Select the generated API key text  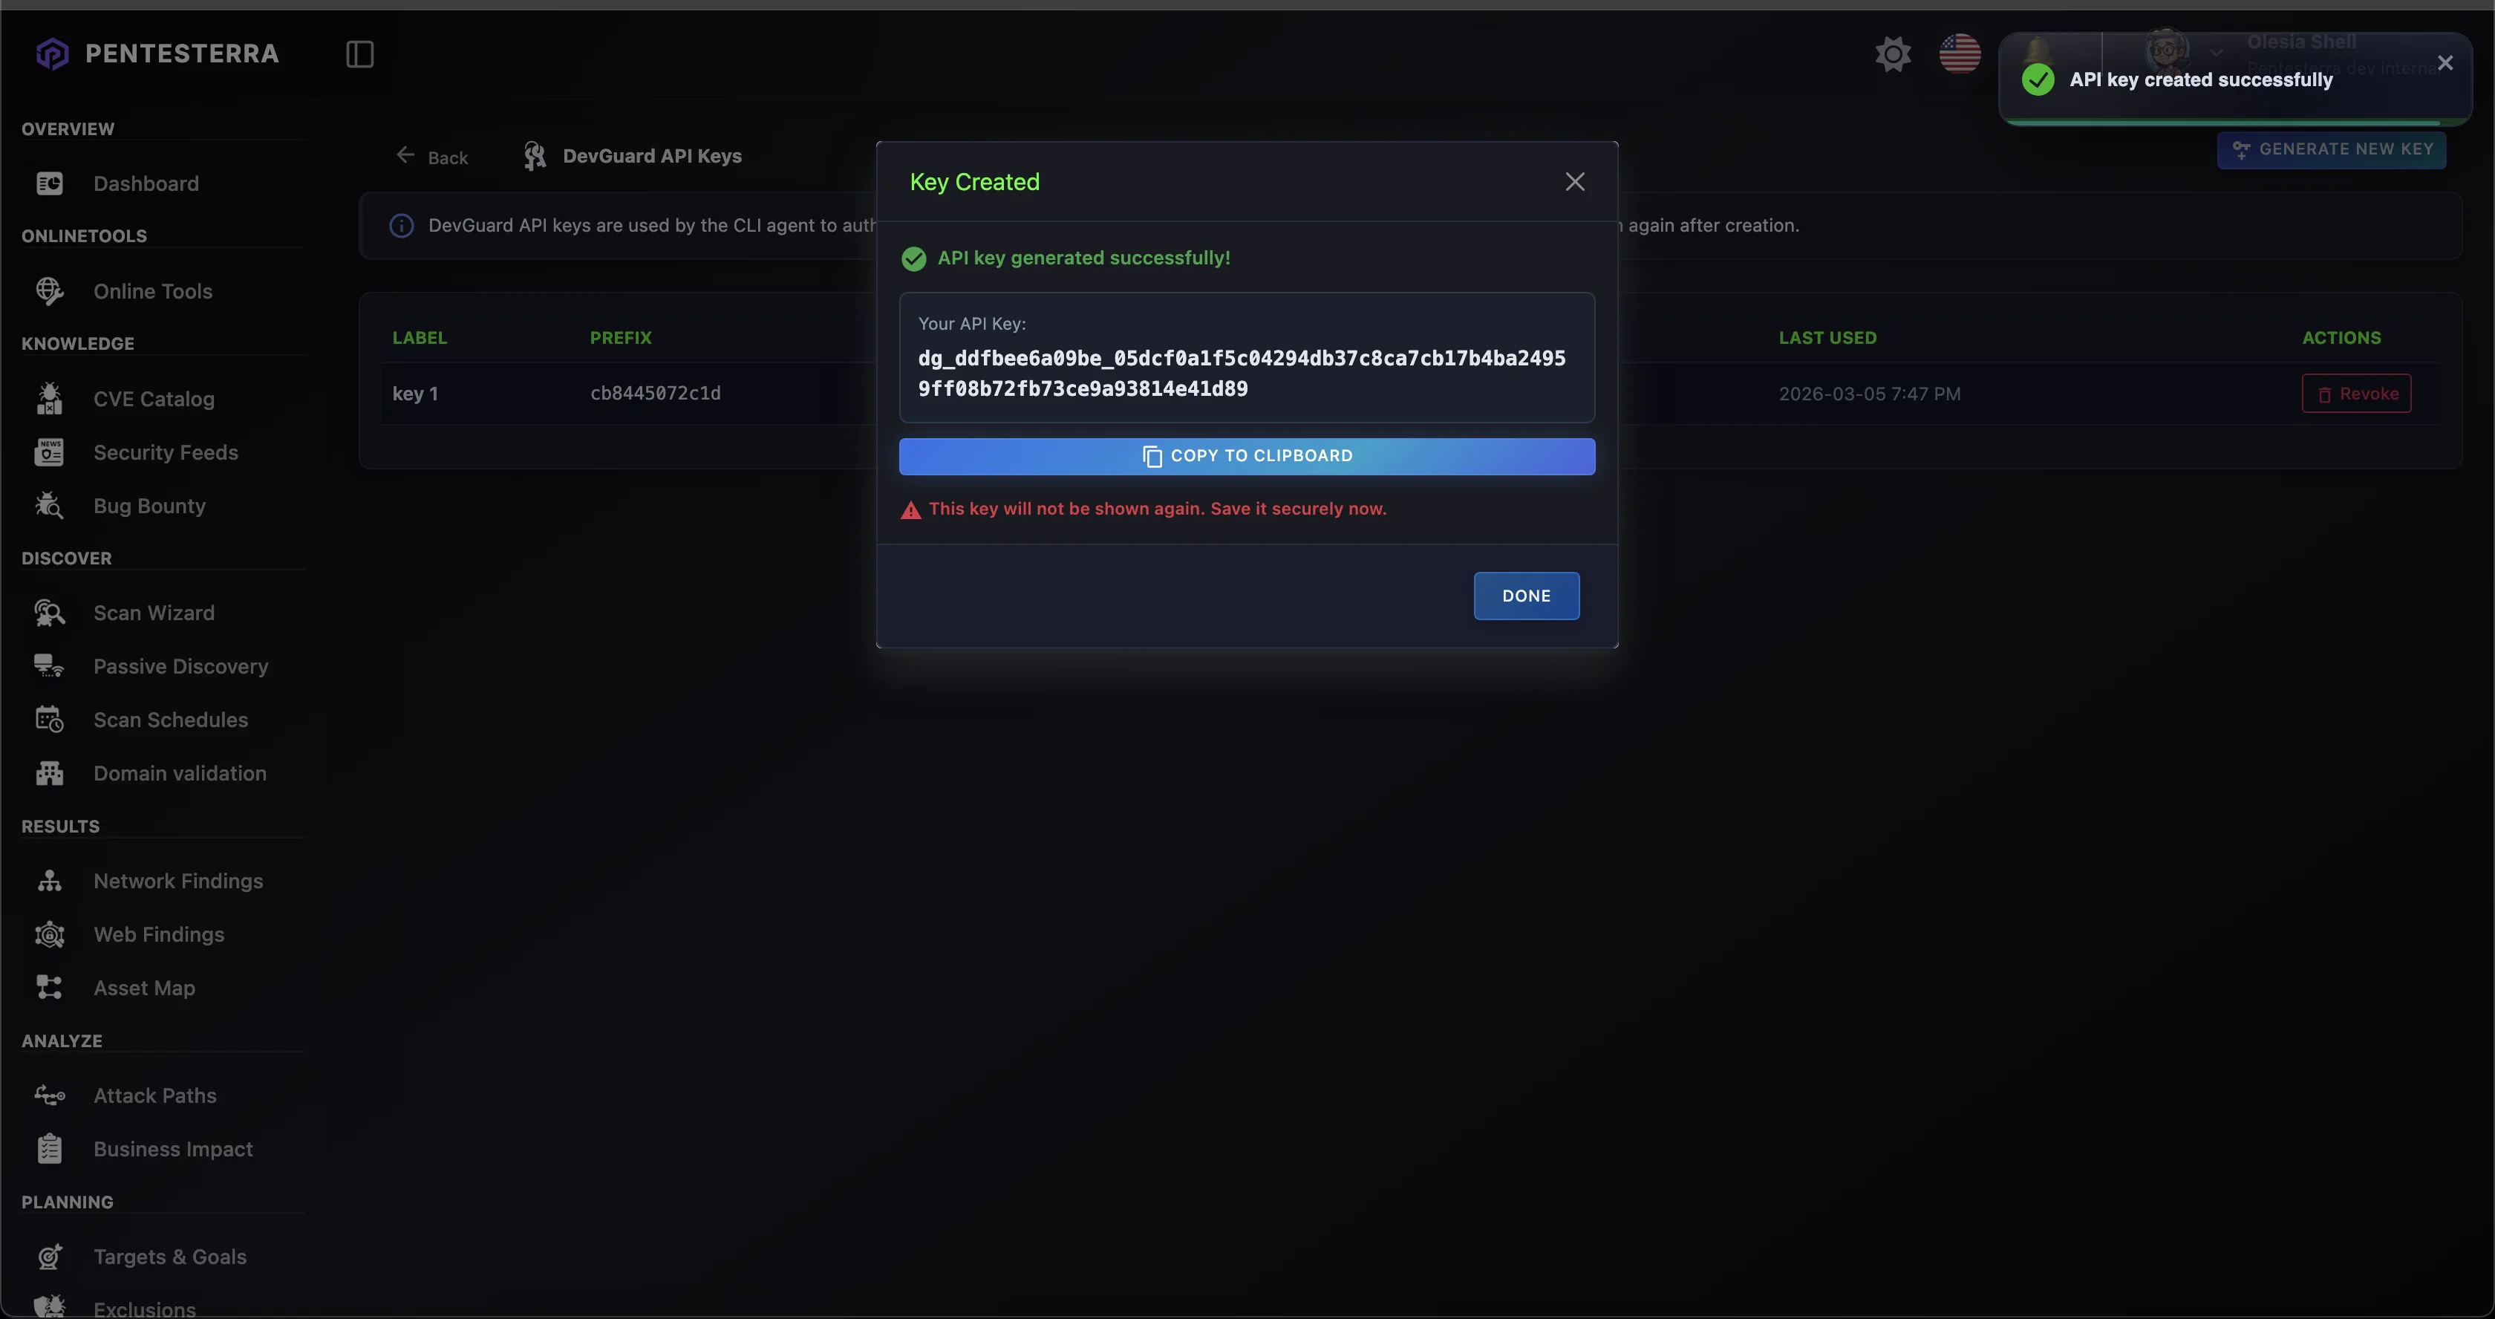click(1242, 374)
